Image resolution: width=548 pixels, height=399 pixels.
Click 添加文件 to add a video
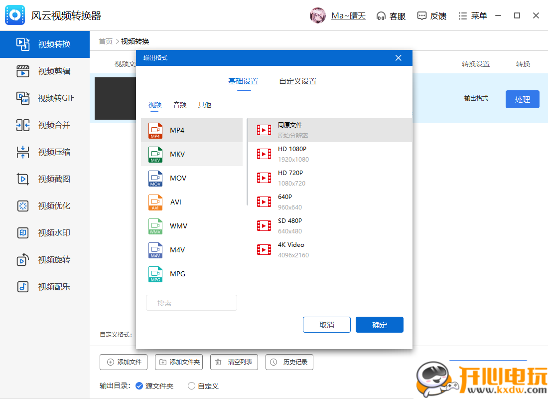point(124,362)
